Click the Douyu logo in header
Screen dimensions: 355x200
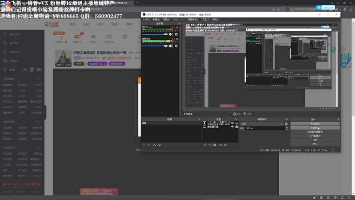coord(52,24)
